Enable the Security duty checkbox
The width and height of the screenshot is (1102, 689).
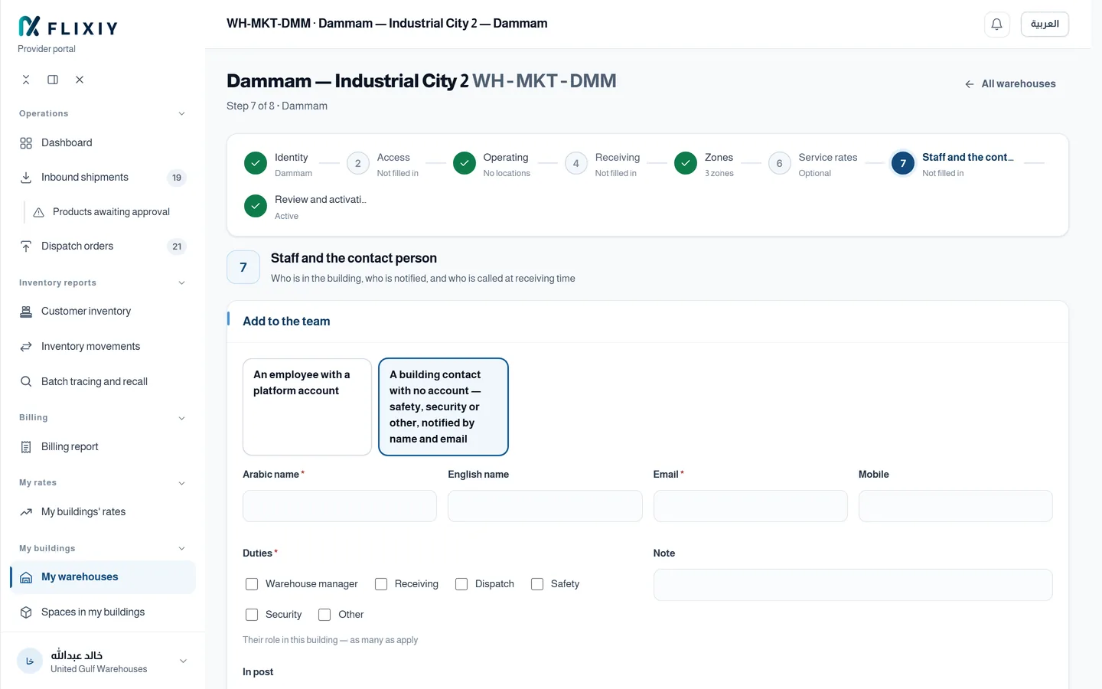252,615
